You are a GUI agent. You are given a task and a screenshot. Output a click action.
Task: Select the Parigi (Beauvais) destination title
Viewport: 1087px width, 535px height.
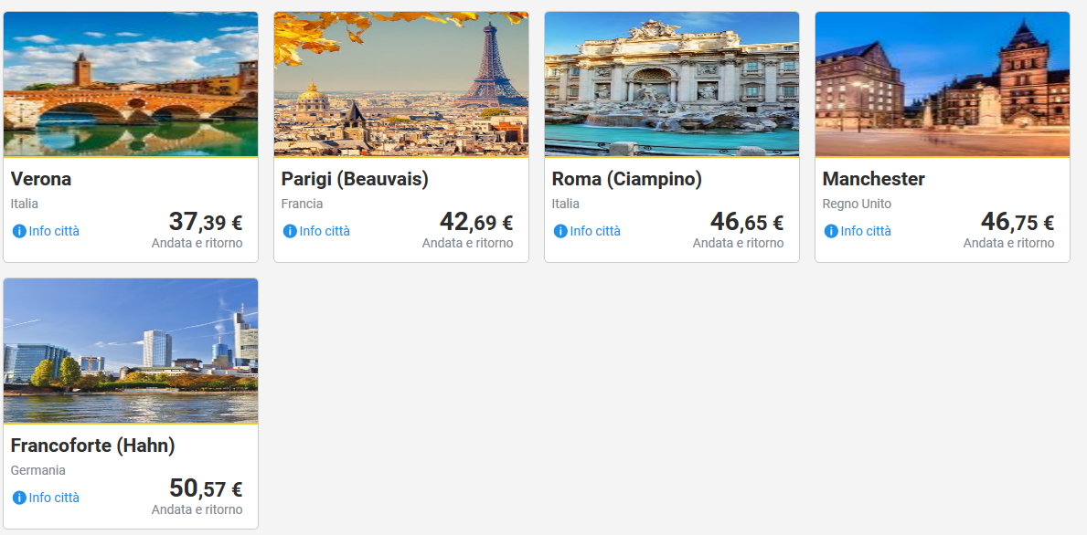coord(355,179)
